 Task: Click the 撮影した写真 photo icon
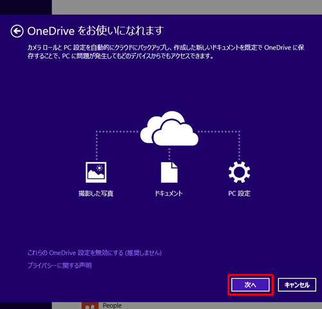pyautogui.click(x=96, y=173)
